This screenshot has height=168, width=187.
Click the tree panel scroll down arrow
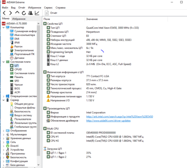pyautogui.click(x=38, y=165)
